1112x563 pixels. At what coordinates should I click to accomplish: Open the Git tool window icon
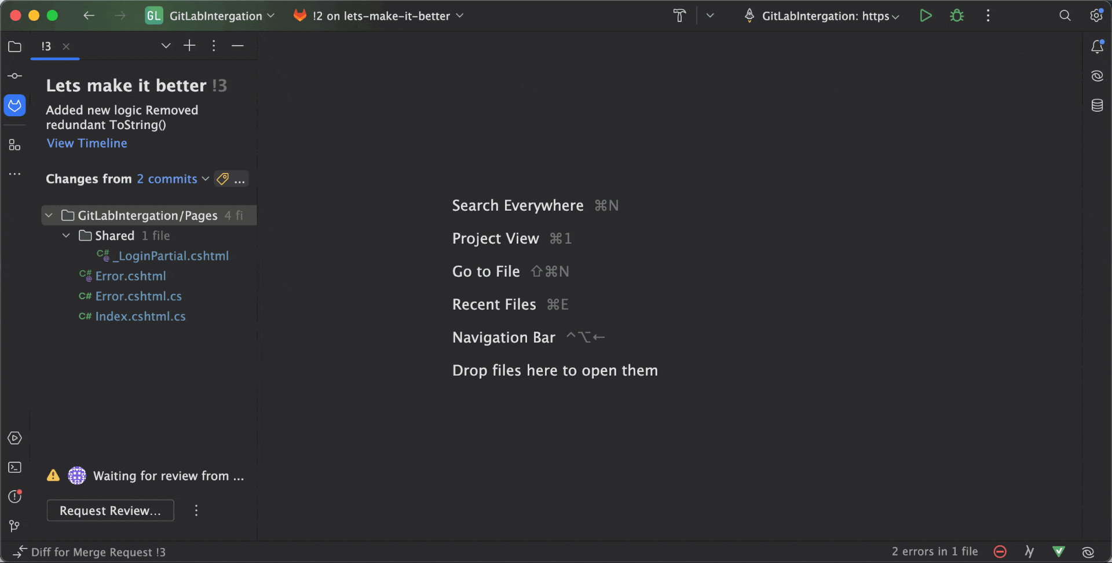15,525
